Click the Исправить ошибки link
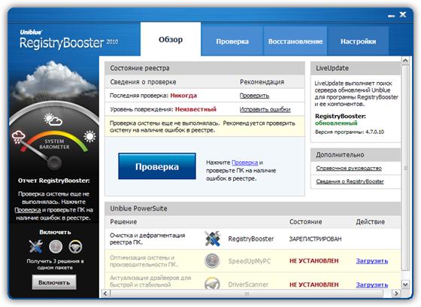 tap(265, 109)
